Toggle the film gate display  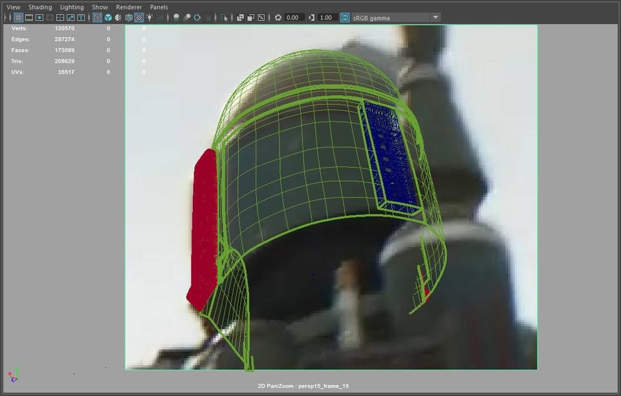[x=29, y=17]
